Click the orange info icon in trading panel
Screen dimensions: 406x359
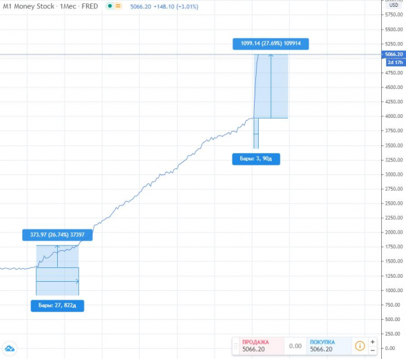(x=360, y=346)
